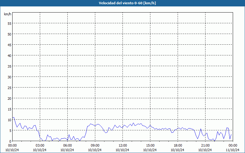245x153 pixels.
Task: Click the 0 value on the vertical axis
Action: (x=10, y=141)
